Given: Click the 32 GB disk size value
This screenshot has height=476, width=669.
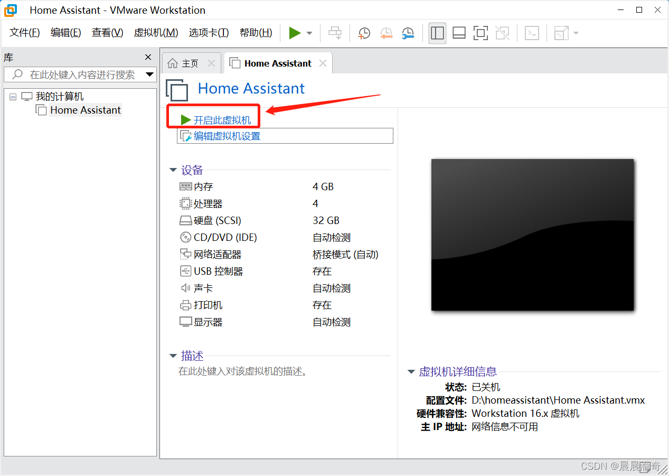Looking at the screenshot, I should [x=326, y=220].
